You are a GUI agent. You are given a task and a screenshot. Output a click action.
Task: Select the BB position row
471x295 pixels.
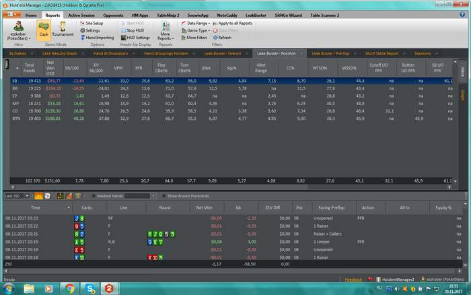click(231, 88)
